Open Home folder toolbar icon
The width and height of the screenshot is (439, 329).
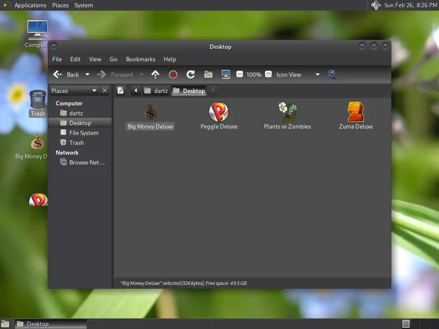[208, 75]
